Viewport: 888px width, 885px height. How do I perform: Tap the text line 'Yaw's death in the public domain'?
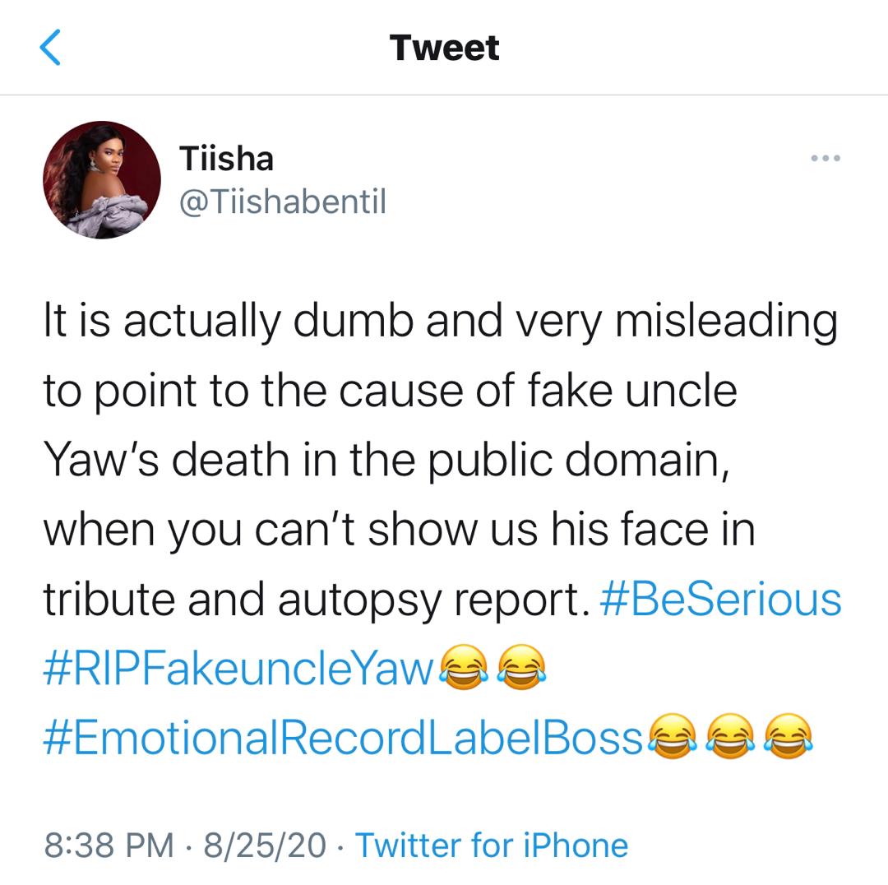386,460
